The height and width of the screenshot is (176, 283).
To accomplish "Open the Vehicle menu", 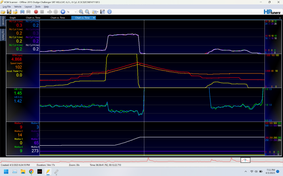I will (18, 7).
